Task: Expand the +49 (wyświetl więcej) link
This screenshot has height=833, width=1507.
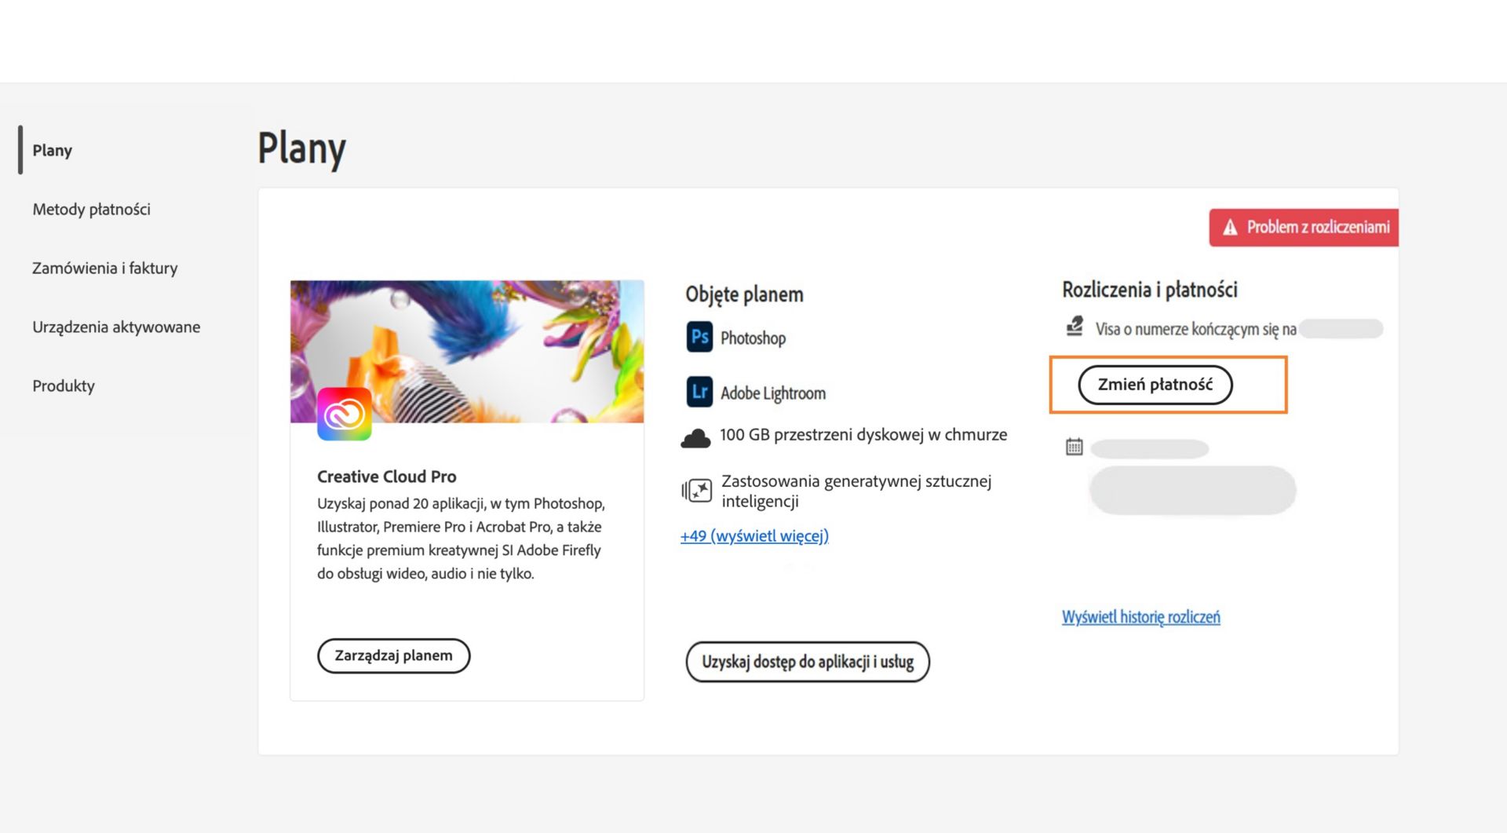Action: coord(754,536)
